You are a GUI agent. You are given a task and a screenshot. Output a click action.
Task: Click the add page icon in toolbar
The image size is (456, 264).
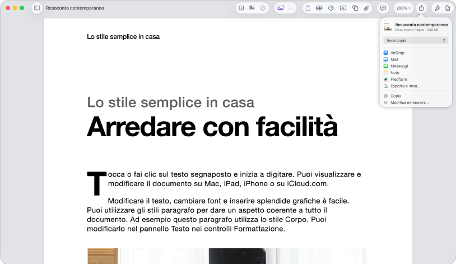(241, 8)
